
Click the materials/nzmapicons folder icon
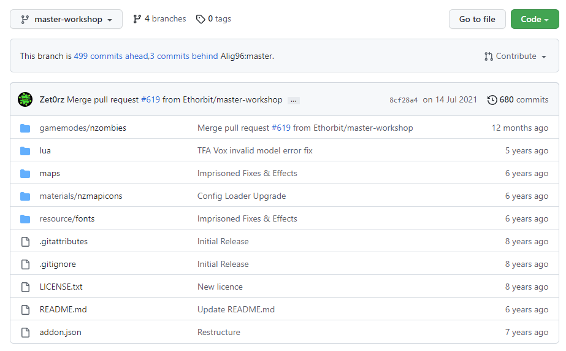coord(25,196)
